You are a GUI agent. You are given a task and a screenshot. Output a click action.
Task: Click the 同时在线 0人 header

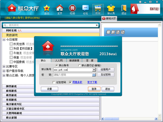point(51,30)
